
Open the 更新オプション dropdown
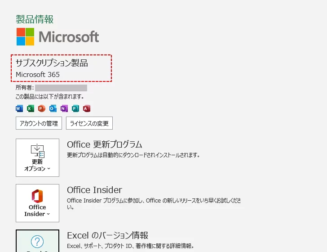(38, 158)
